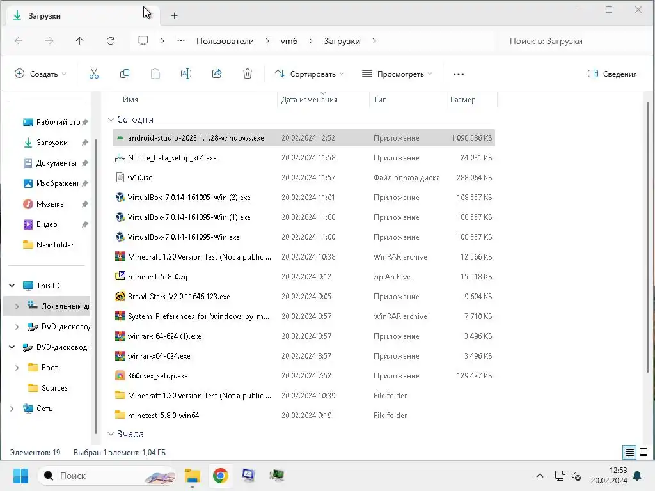Click the Поиск в: Загрузки search field
The width and height of the screenshot is (655, 491).
click(x=572, y=41)
